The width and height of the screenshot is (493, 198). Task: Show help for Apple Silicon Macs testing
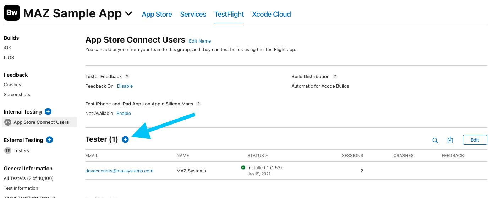click(198, 104)
